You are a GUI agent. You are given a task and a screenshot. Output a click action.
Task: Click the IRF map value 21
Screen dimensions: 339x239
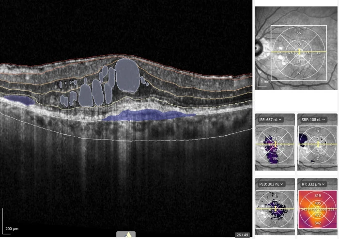[x=275, y=139]
